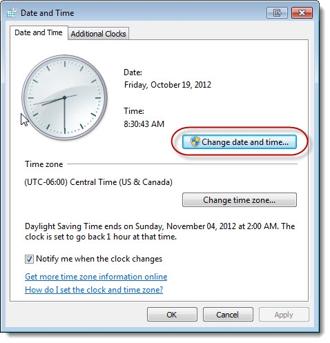
Task: Open Get more time zone information online
Action: tap(96, 277)
